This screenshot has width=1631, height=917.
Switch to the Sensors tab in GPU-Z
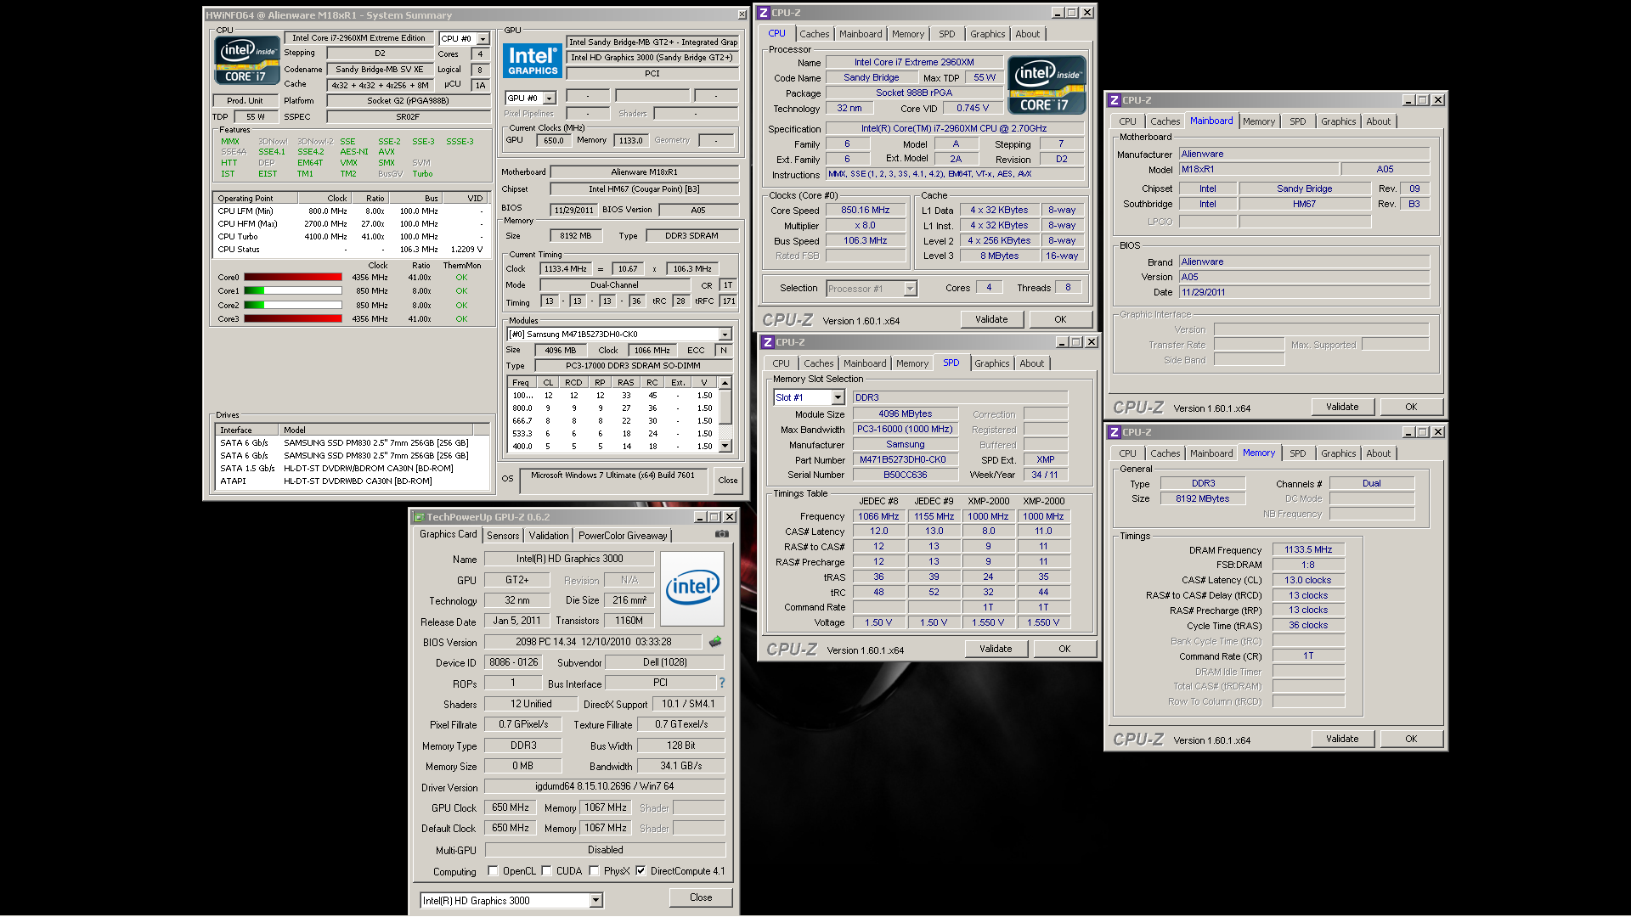click(503, 536)
